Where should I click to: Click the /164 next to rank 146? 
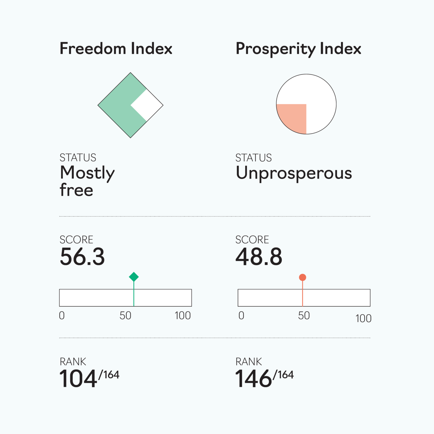pos(283,375)
